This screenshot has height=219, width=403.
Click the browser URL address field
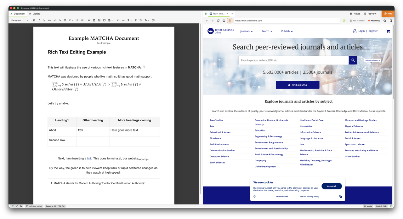click(287, 20)
